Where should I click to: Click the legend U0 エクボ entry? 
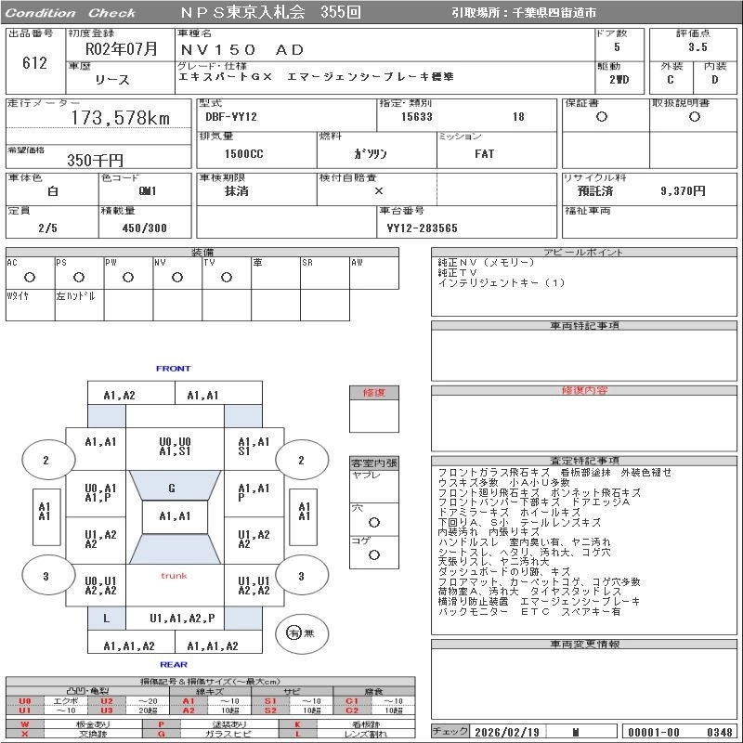47,701
